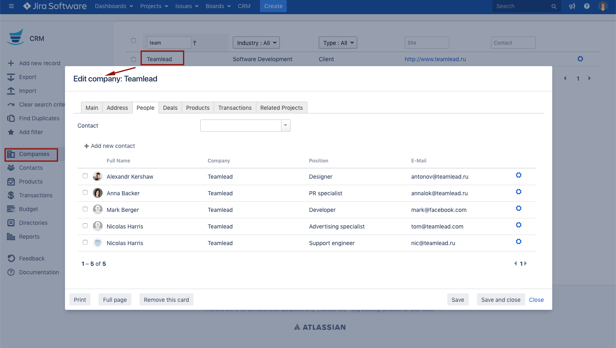Open the Industry filter dropdown
The width and height of the screenshot is (616, 348).
coord(256,43)
